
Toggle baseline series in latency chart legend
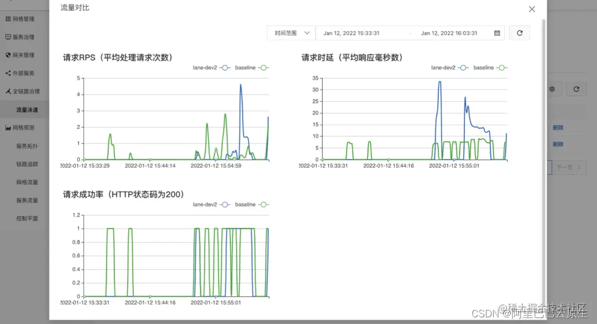tap(490, 68)
